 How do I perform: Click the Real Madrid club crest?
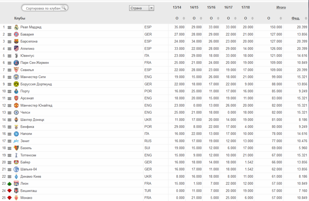pos(16,27)
